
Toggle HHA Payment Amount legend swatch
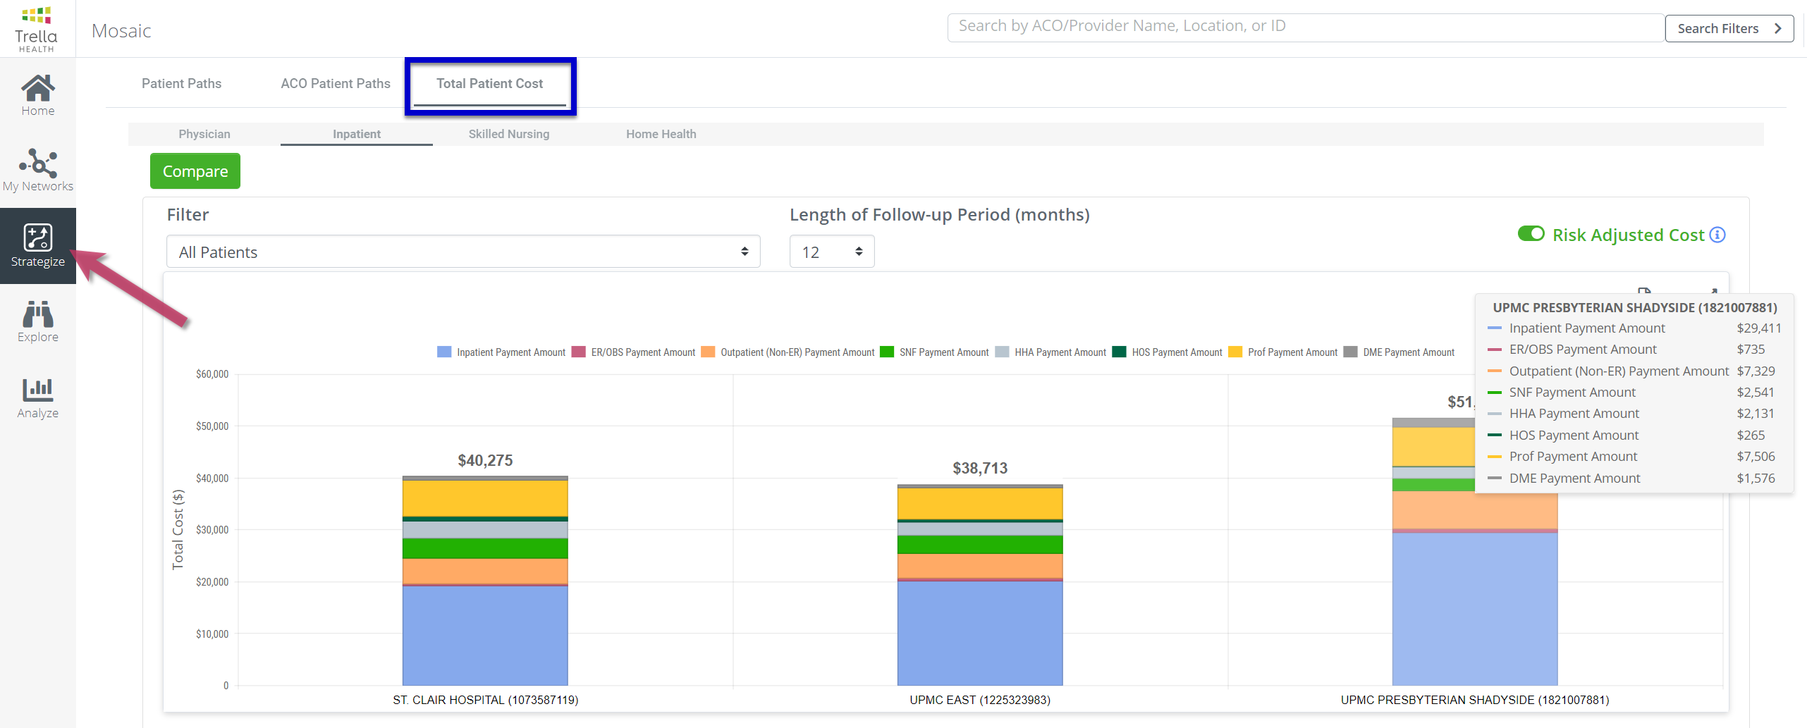click(1002, 352)
